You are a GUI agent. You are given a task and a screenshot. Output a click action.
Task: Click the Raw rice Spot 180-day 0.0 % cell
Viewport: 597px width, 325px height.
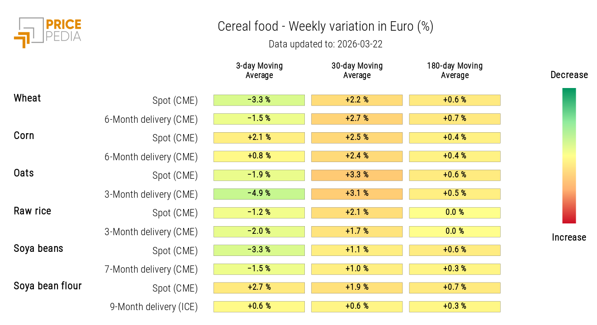455,213
